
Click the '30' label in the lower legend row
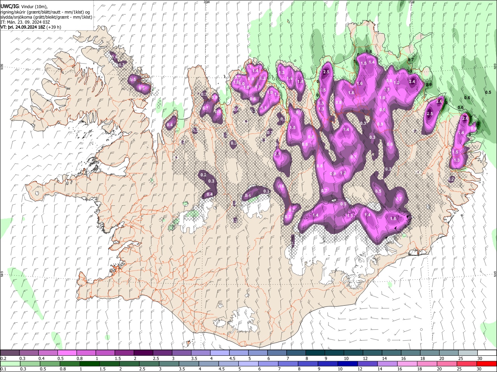click(x=480, y=369)
